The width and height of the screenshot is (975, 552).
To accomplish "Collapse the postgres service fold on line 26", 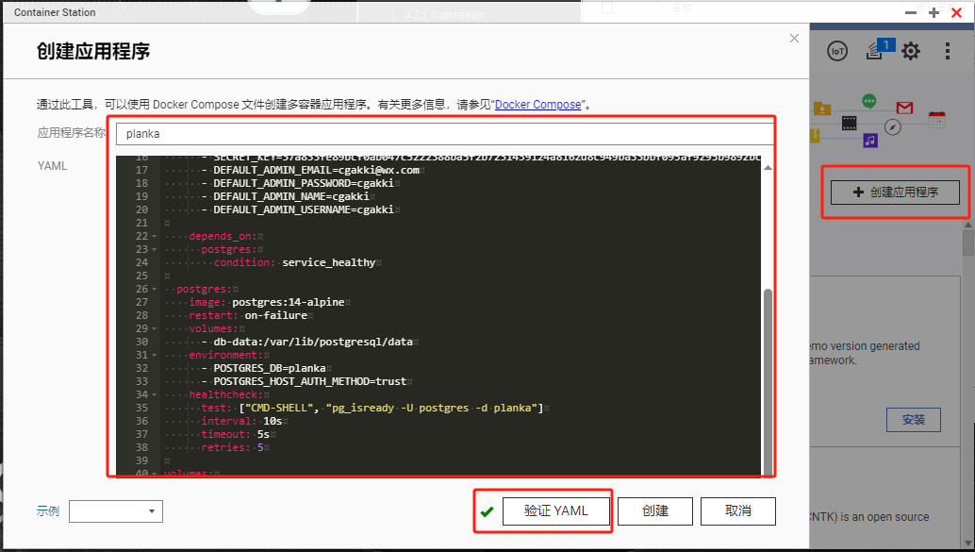I will (x=155, y=290).
